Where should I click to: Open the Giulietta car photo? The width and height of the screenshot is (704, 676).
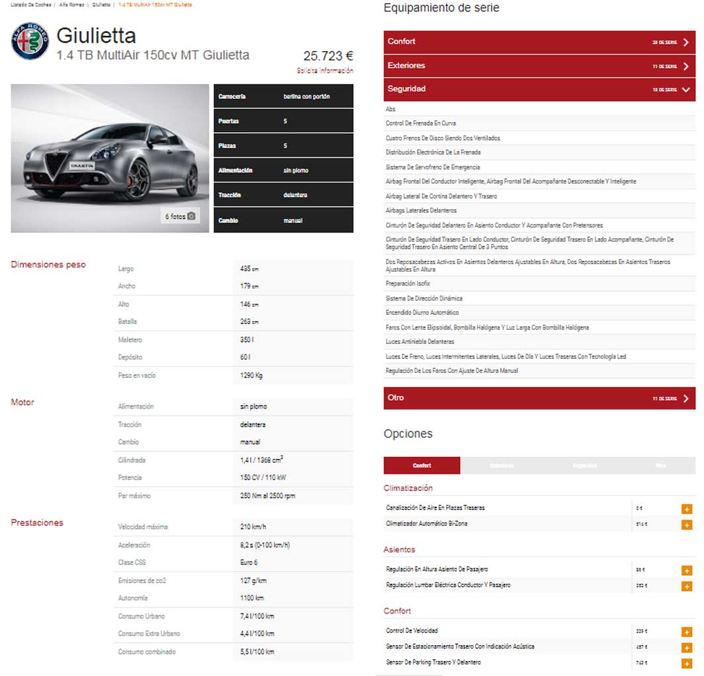[110, 158]
